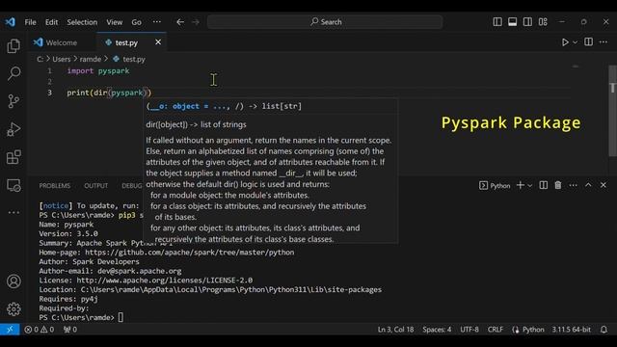Open Source Control view
617x347 pixels.
click(x=13, y=101)
